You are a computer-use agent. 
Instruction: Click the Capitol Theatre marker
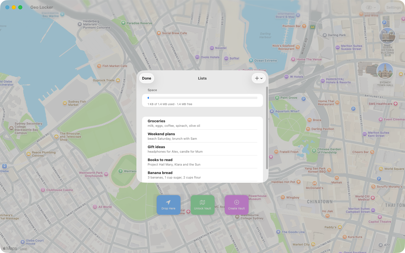pyautogui.click(x=380, y=217)
